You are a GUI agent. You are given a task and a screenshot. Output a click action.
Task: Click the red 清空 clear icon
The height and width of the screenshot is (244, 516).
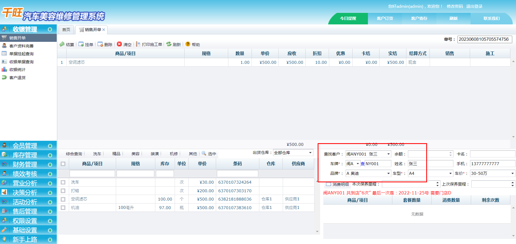click(119, 44)
